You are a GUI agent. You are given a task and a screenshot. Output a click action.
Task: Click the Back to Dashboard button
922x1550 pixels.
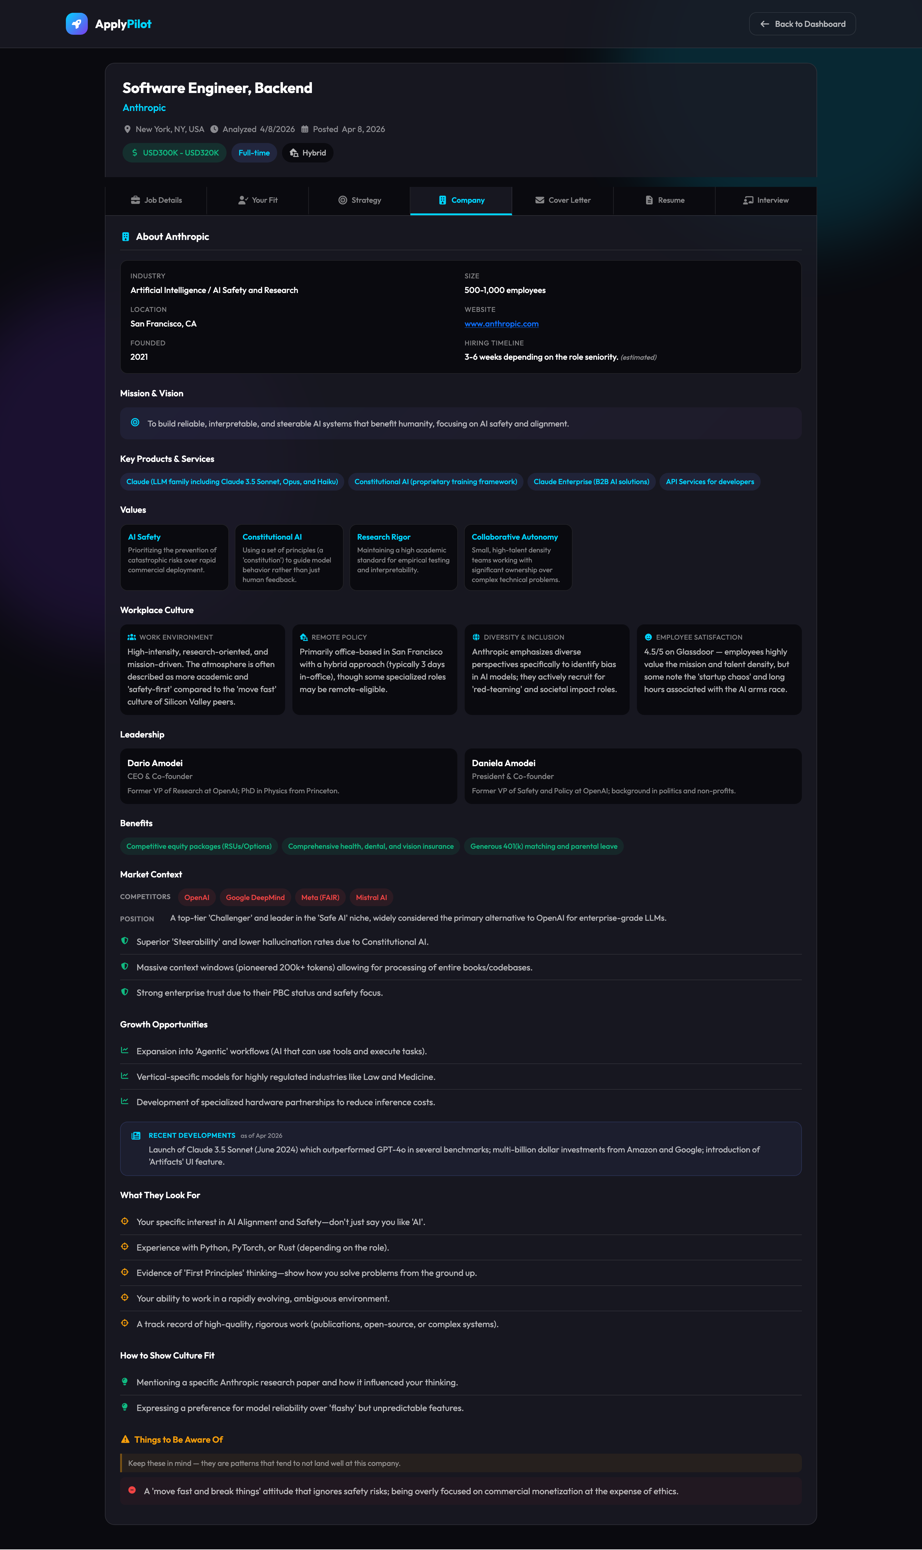tap(802, 23)
